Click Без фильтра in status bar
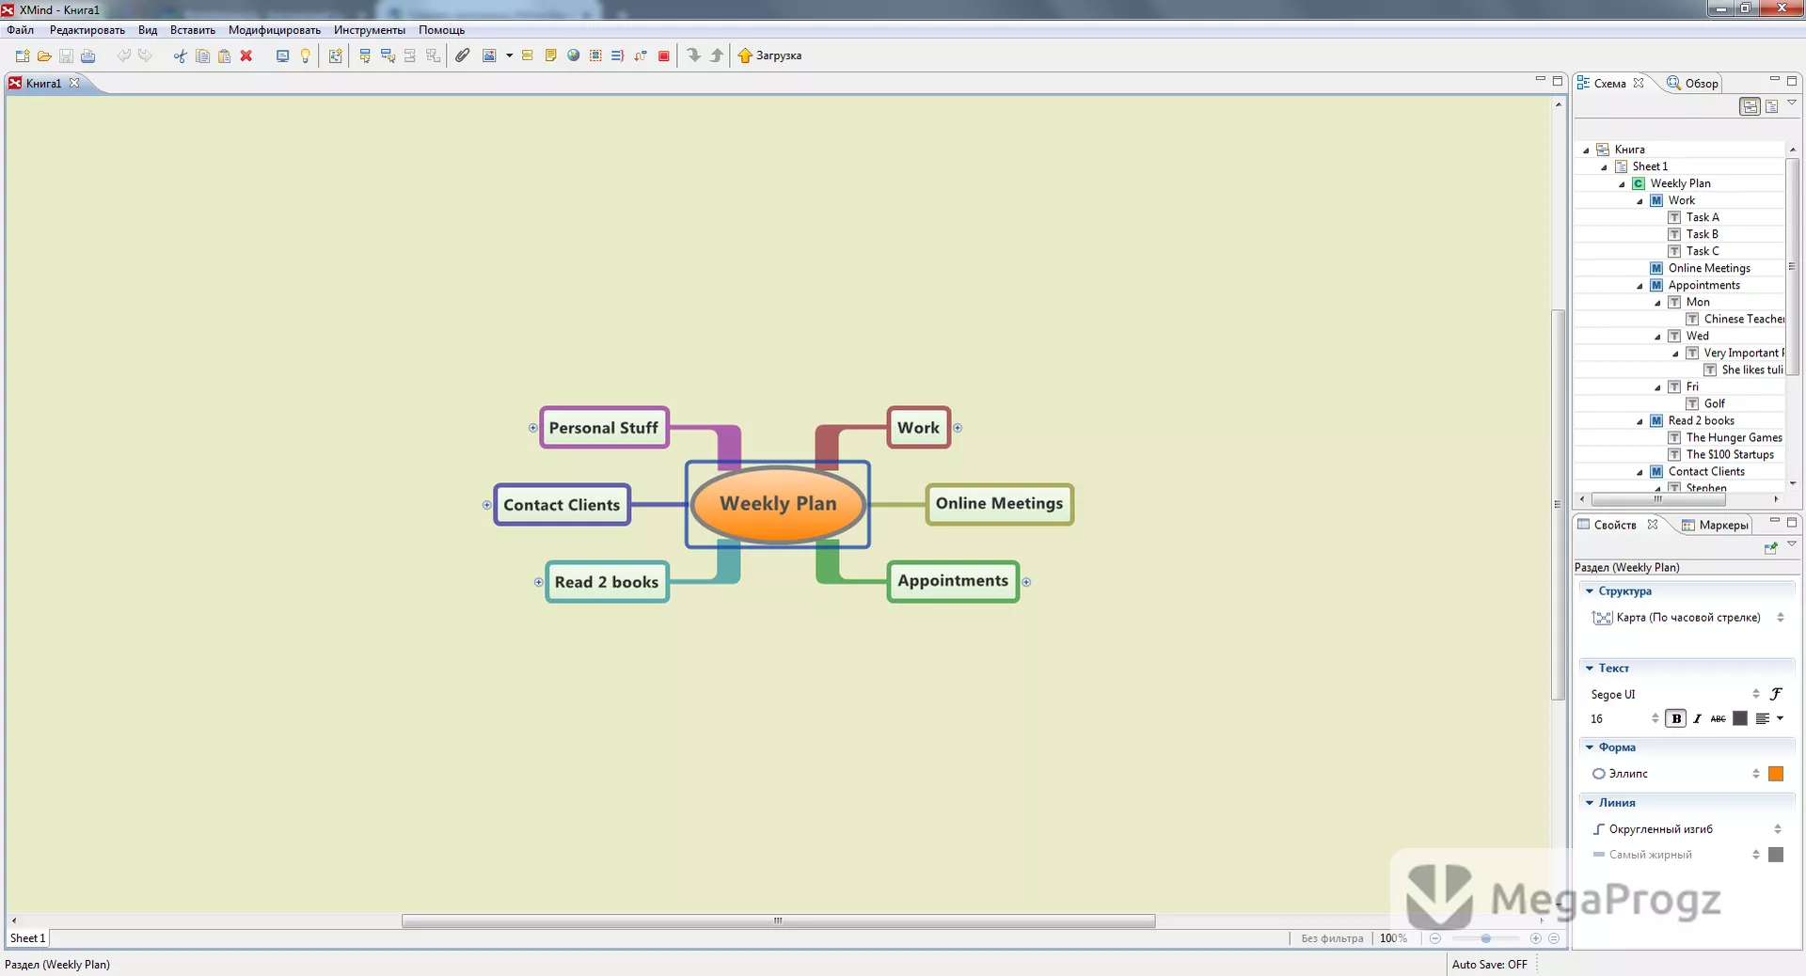 tap(1332, 938)
